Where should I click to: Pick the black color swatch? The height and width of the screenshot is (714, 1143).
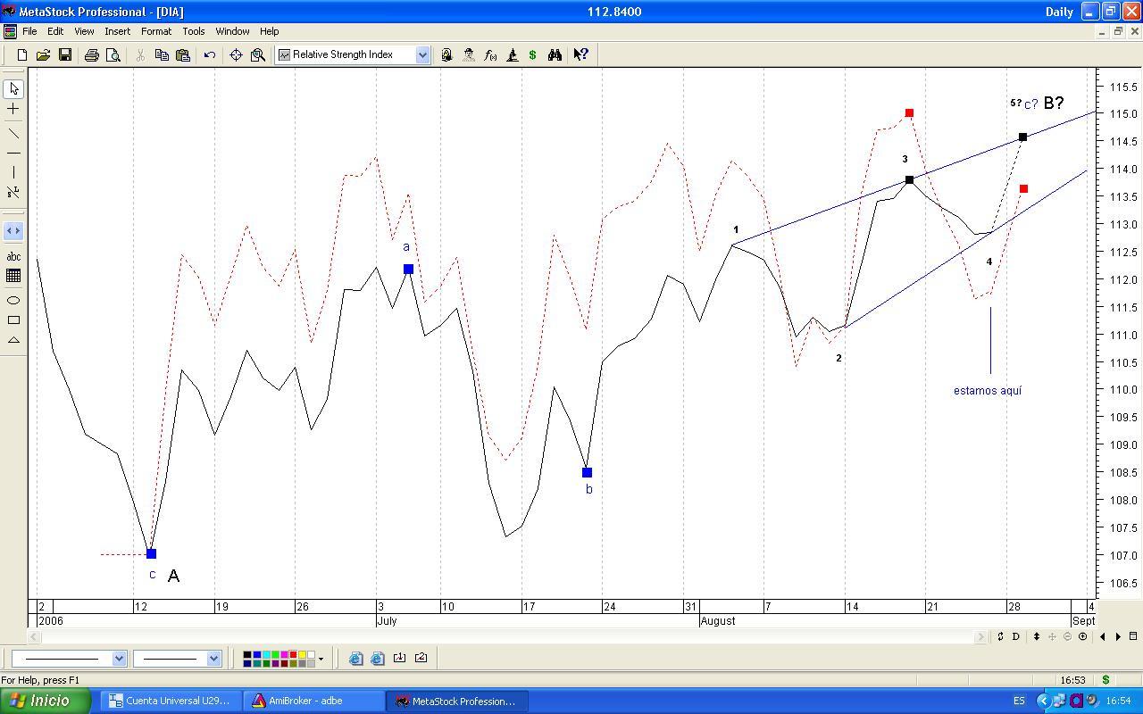click(246, 655)
